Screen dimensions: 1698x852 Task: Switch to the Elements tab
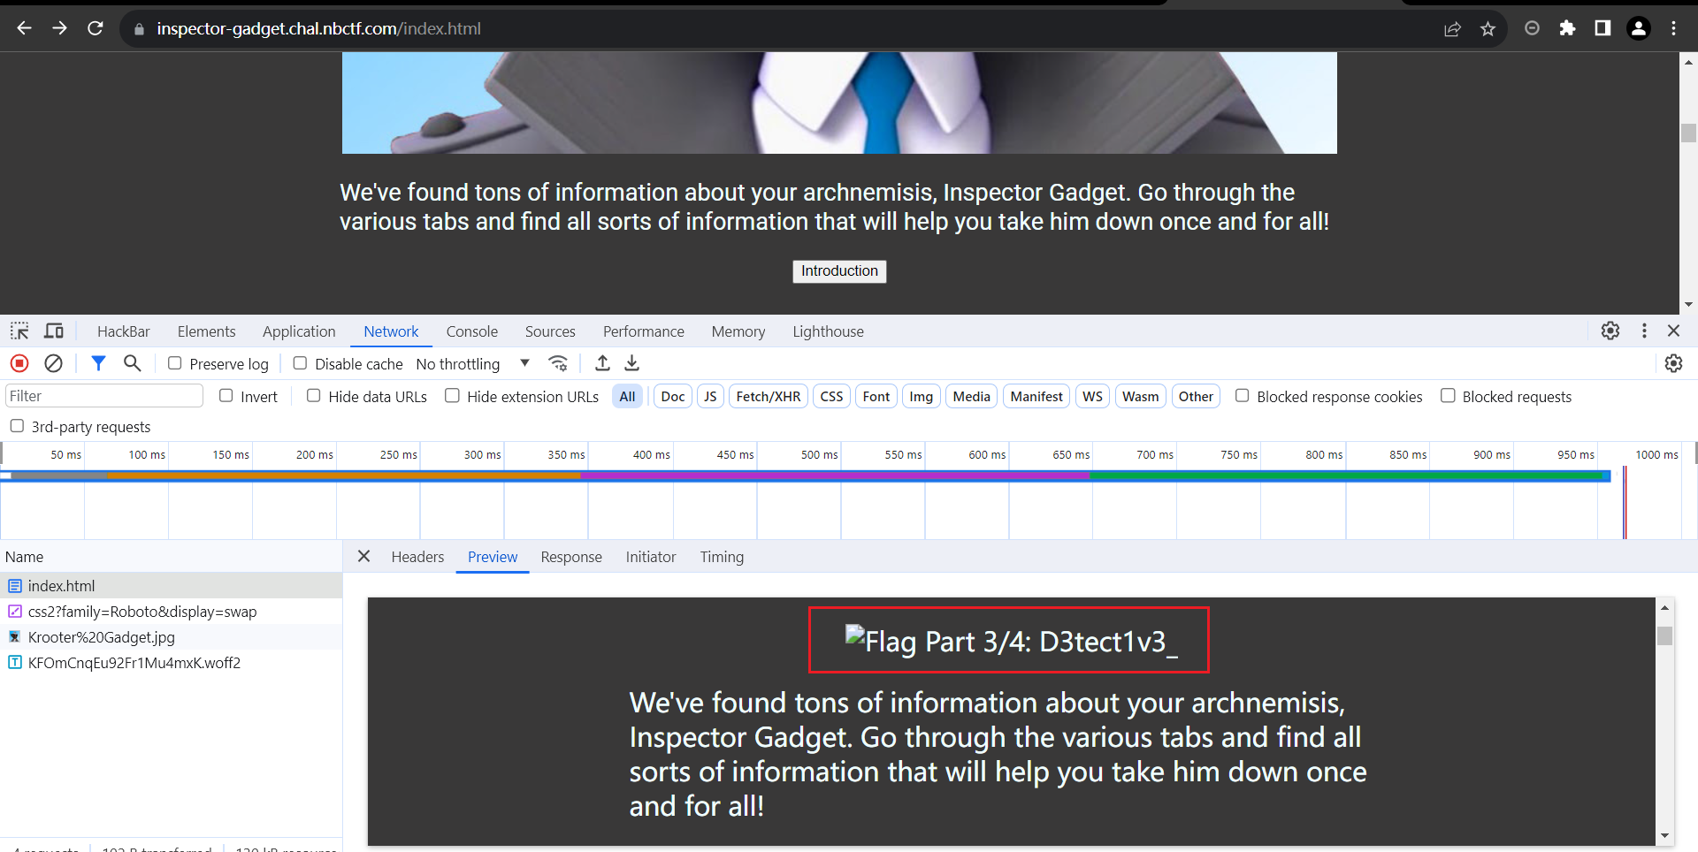point(206,331)
